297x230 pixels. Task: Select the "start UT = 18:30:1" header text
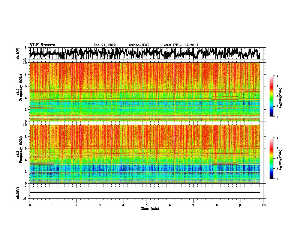(x=181, y=45)
